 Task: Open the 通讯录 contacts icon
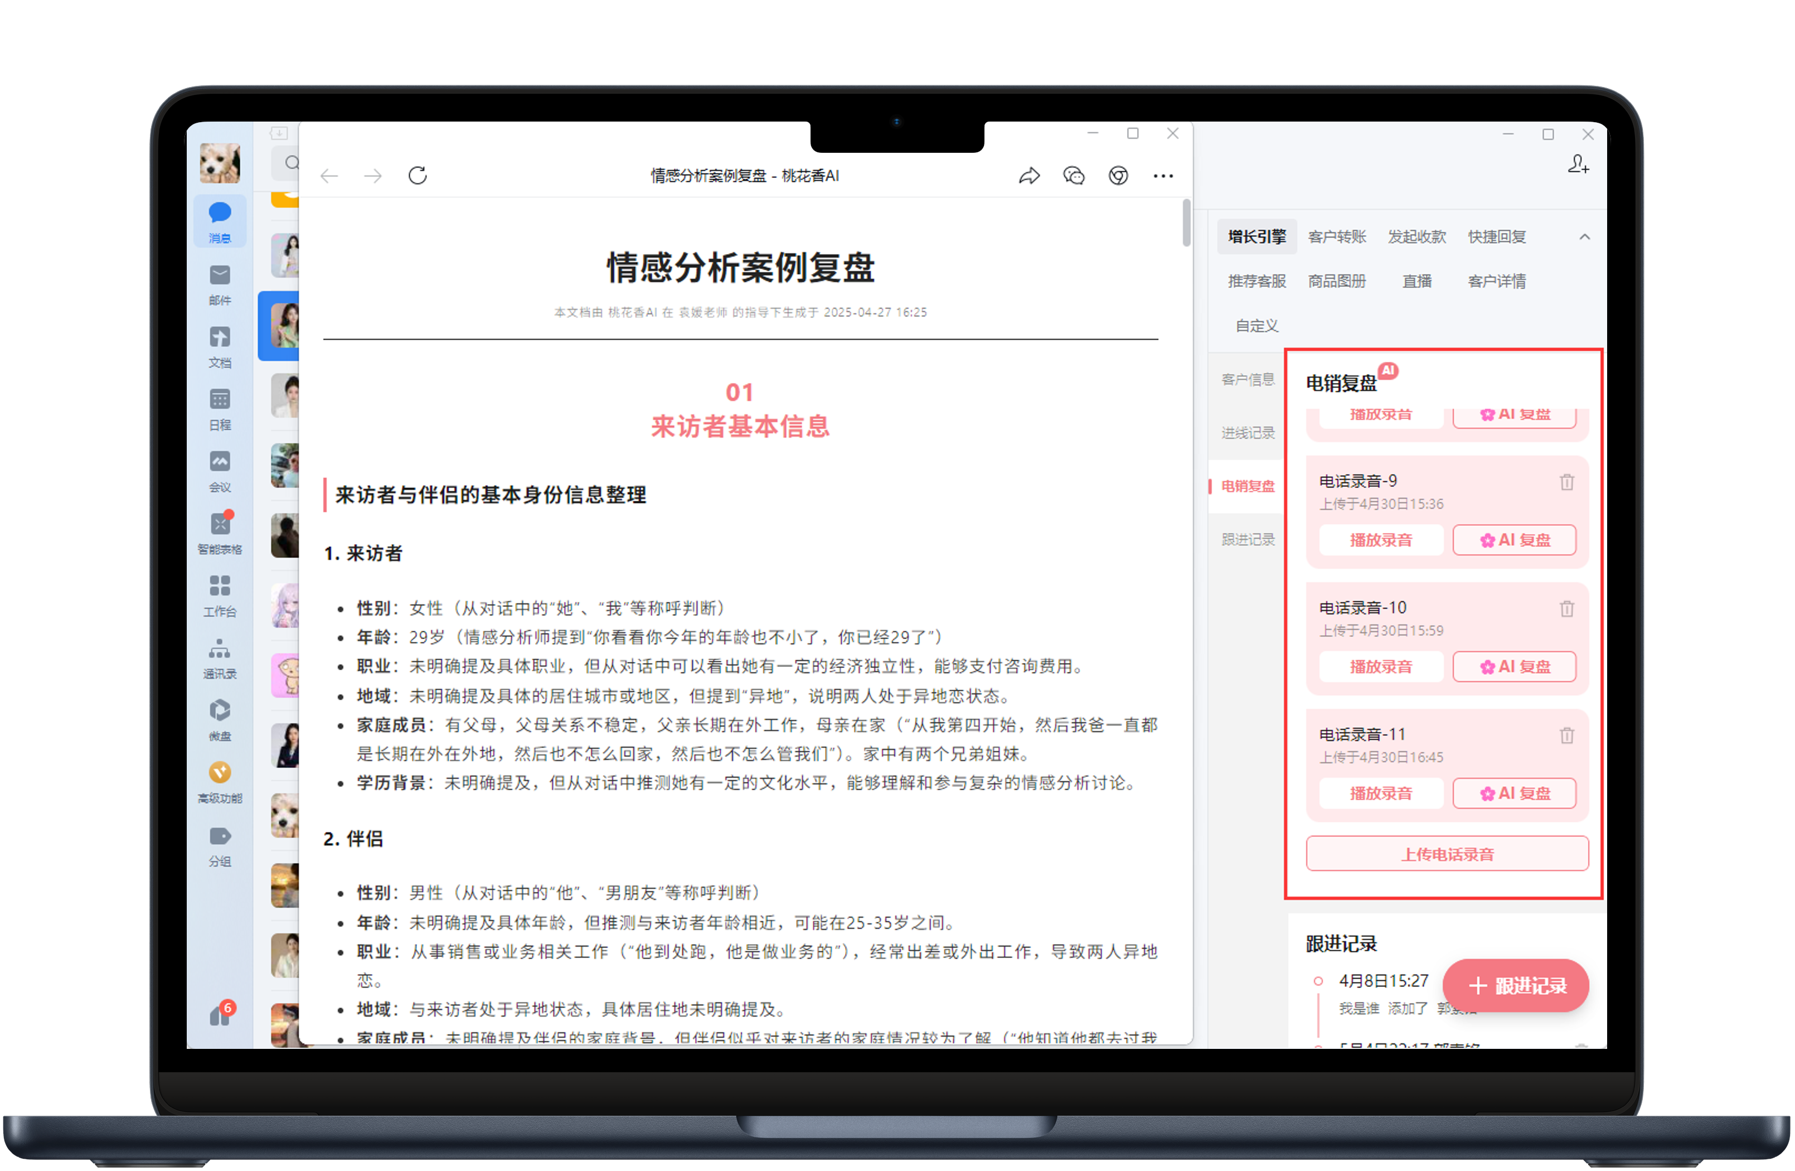(x=220, y=658)
